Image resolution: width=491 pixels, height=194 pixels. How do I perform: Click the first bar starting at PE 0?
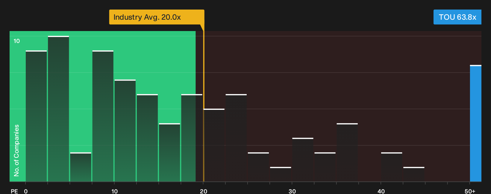click(36, 116)
